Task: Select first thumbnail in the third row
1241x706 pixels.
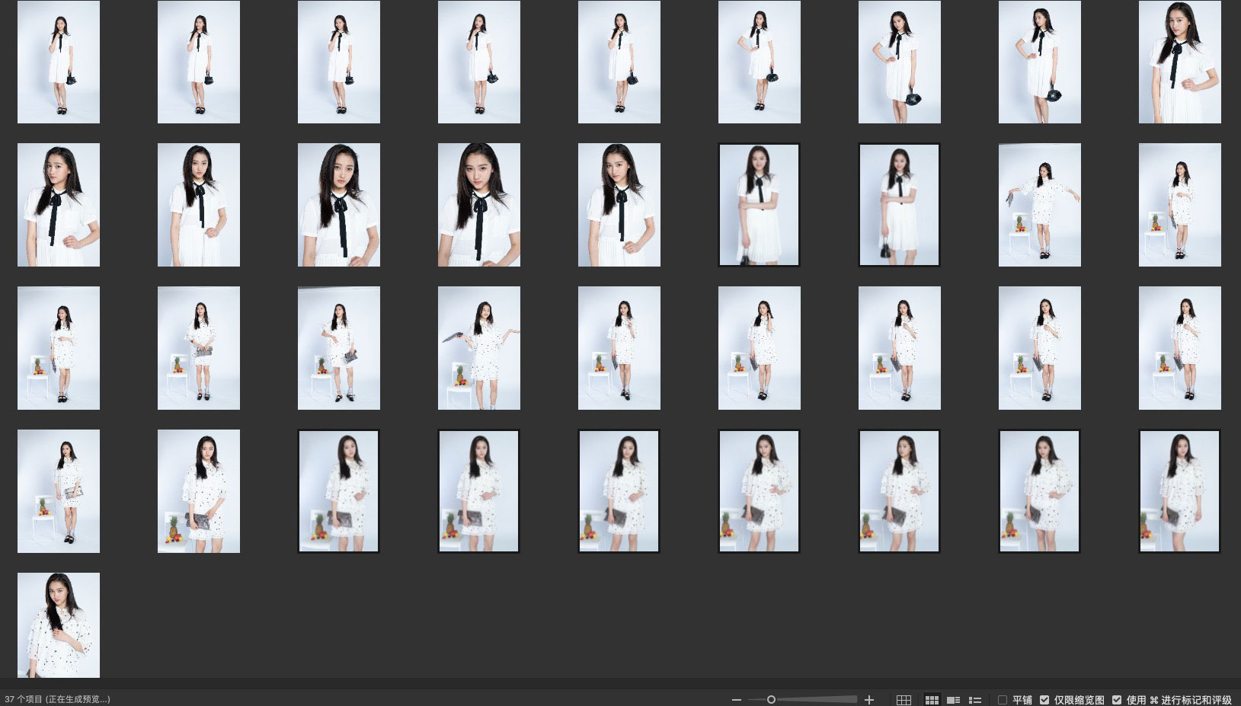Action: (59, 348)
